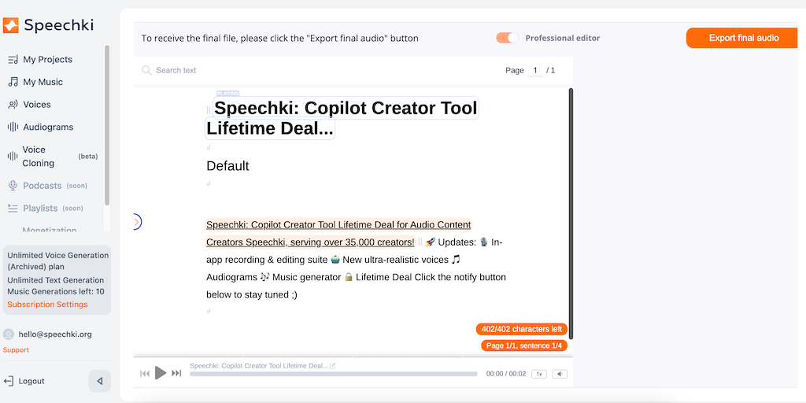Click My Projects list icon
The height and width of the screenshot is (403, 806).
[13, 60]
